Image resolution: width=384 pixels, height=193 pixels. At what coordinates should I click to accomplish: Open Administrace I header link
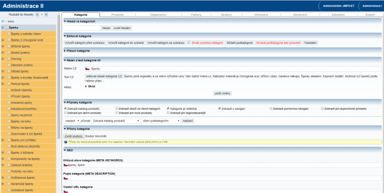point(372,6)
